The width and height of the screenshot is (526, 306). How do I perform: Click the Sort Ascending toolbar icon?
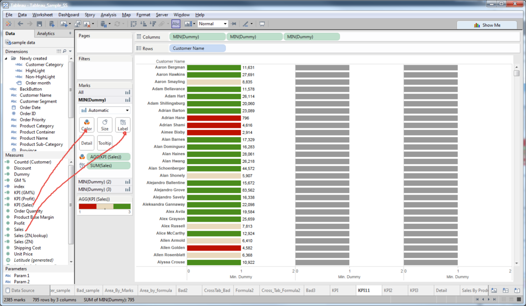point(143,24)
